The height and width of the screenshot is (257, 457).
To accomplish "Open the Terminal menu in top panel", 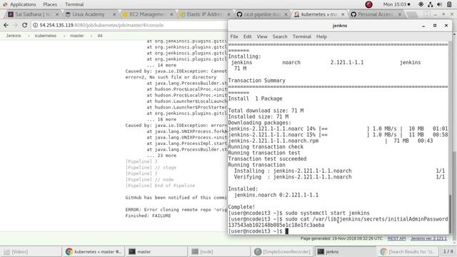I will coord(74,4).
